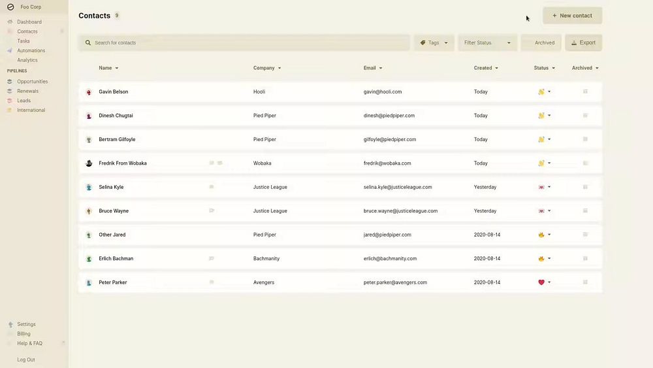
Task: Open status dropdown arrow for Bruce Wayne
Action: (x=549, y=211)
